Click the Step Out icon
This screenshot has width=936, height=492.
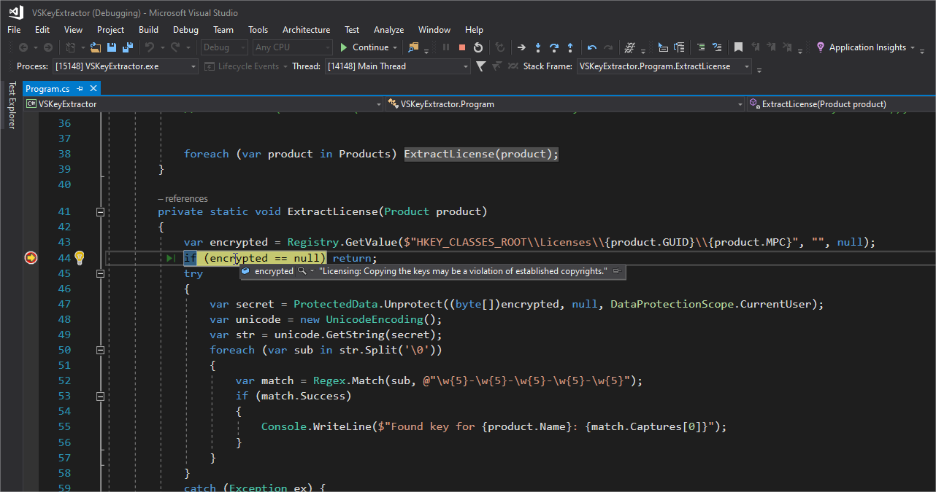(x=570, y=47)
